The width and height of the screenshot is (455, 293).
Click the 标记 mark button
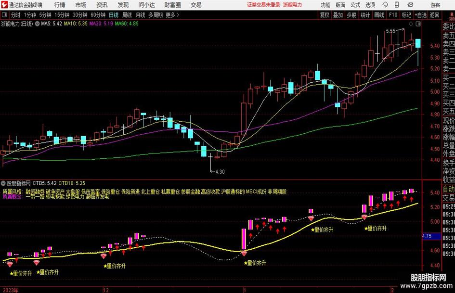[x=406, y=15]
